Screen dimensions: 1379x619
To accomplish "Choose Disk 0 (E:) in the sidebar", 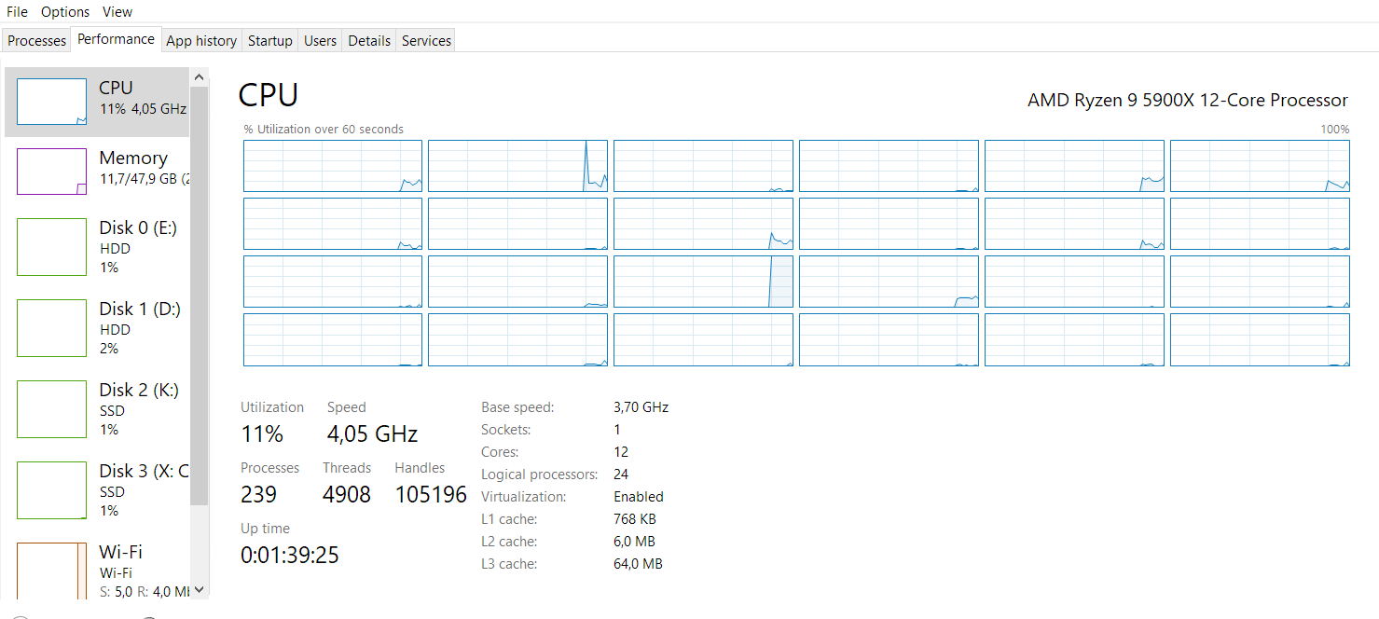I will (97, 247).
